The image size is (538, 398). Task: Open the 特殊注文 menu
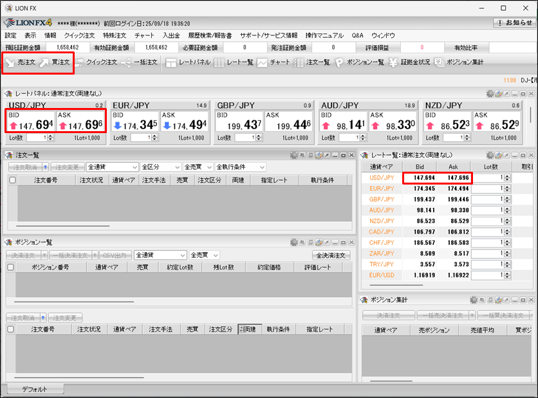point(115,35)
